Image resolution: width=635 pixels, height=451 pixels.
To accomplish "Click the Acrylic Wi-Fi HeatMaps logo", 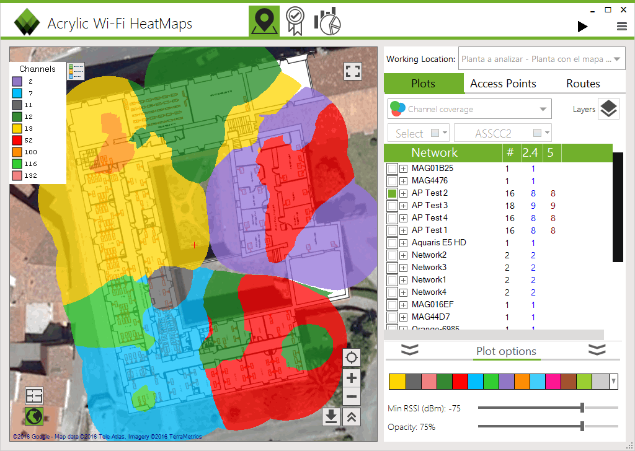I will [27, 22].
